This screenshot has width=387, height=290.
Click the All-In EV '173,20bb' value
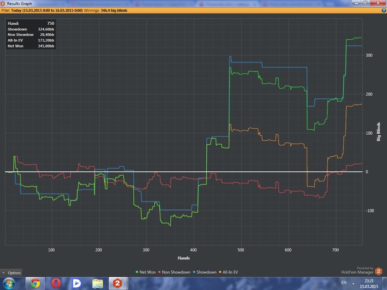[46, 40]
